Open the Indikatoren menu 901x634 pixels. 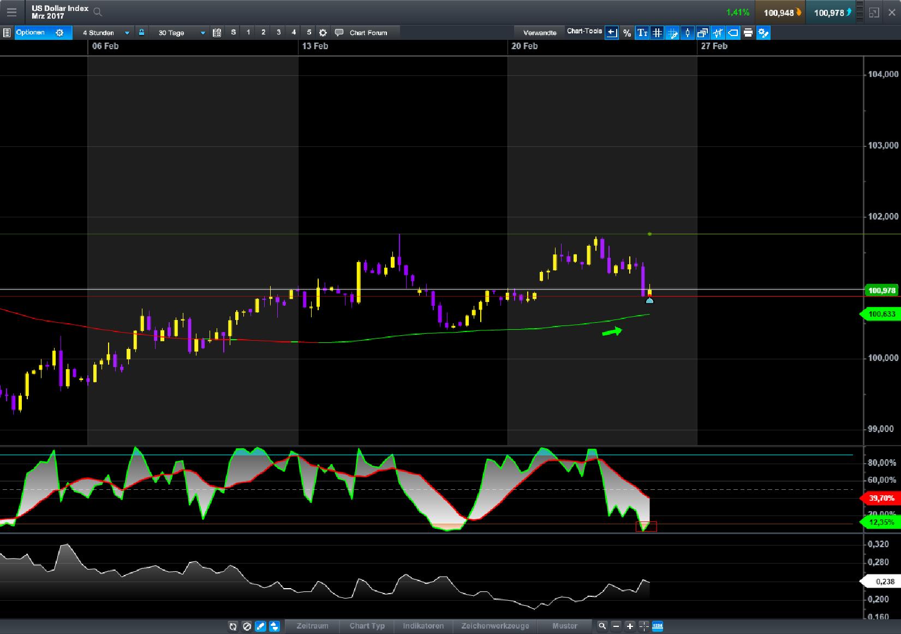[x=423, y=626]
